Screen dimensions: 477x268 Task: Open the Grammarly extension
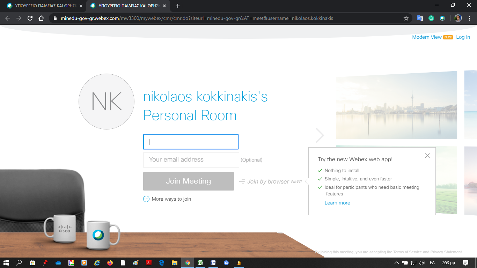click(431, 18)
